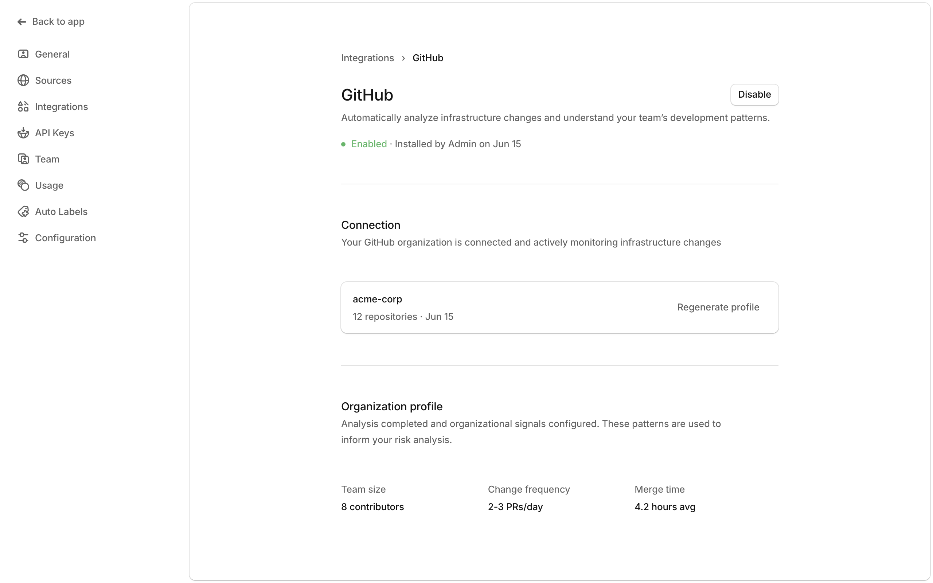Viewport: 933px width, 583px height.
Task: Click the back arrow icon
Action: coord(22,21)
